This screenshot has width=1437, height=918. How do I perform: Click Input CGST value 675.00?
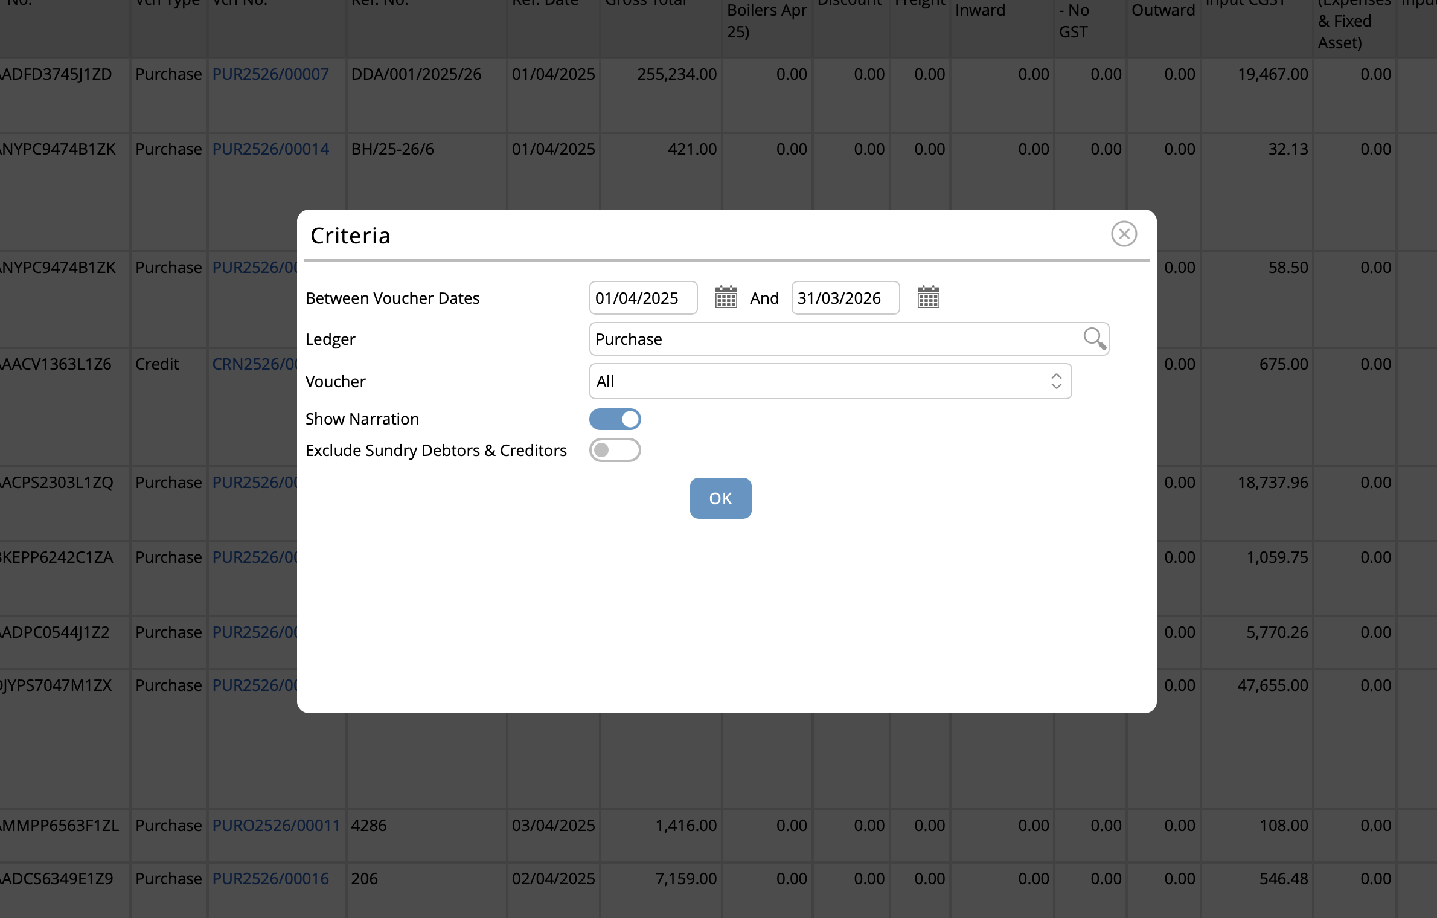[1283, 364]
